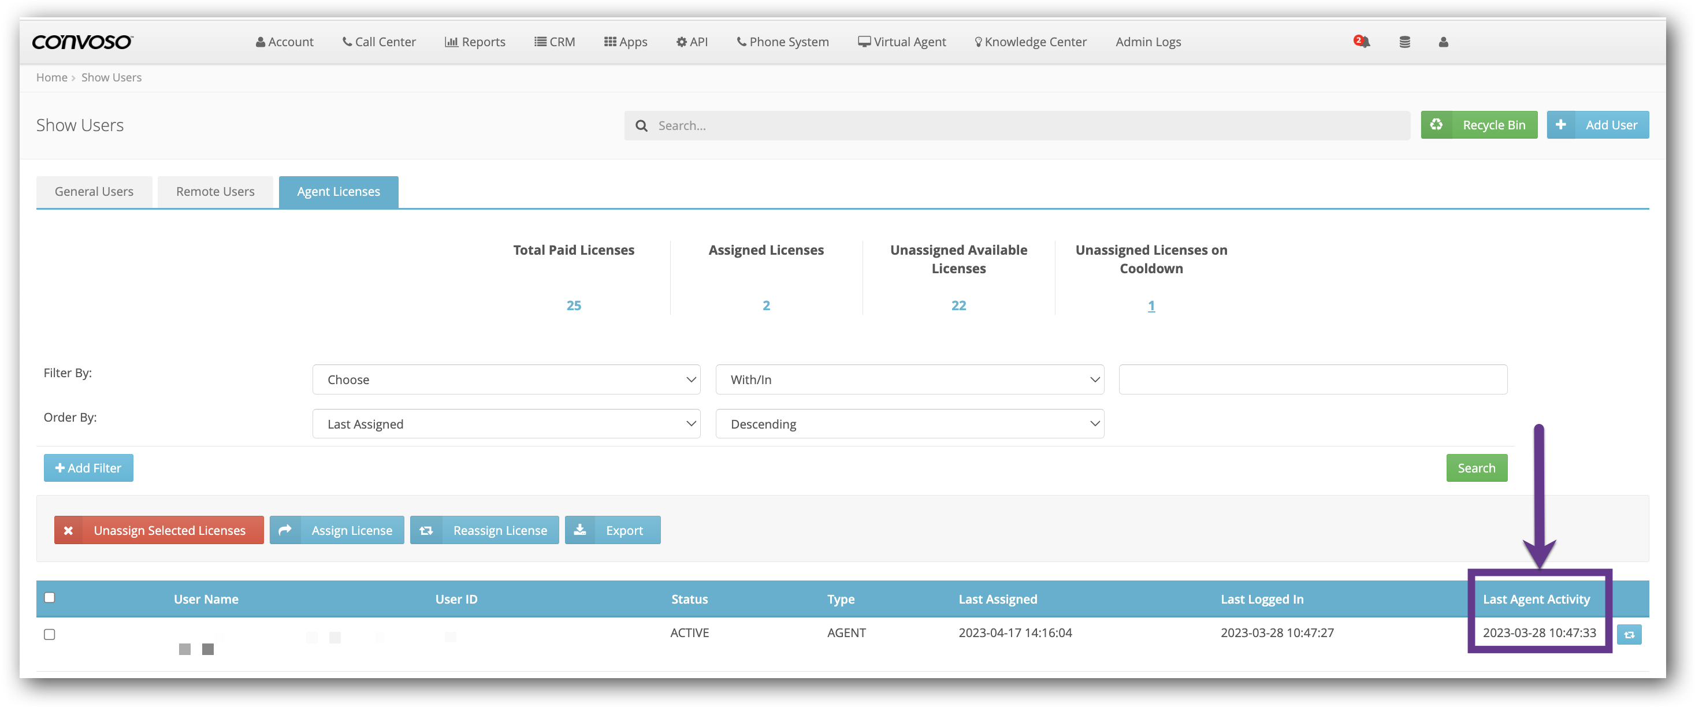Screen dimensions: 1695x707
Task: Expand the Descending sort order dropdown
Action: click(x=909, y=424)
